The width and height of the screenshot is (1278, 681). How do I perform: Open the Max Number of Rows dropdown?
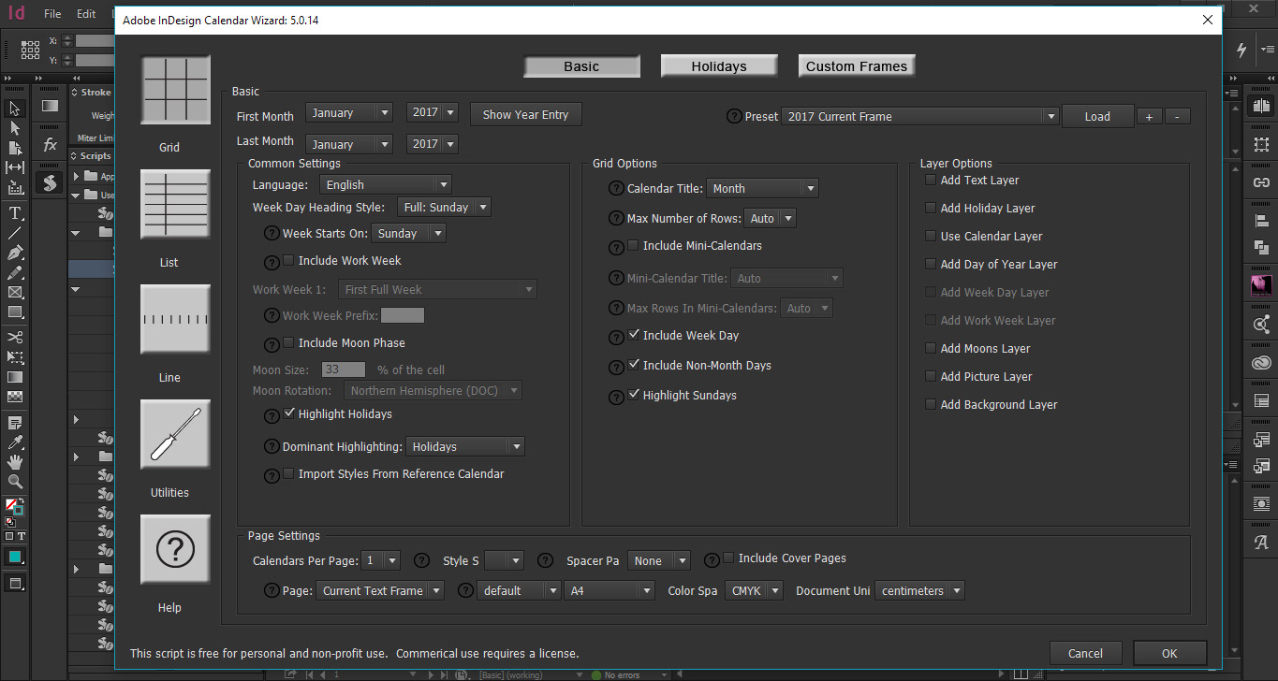(x=770, y=219)
